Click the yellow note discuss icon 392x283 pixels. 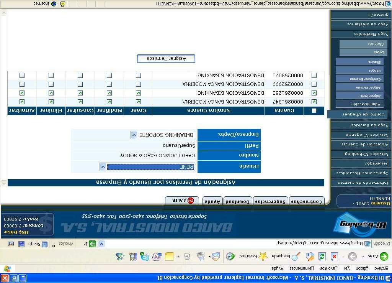(x=169, y=257)
